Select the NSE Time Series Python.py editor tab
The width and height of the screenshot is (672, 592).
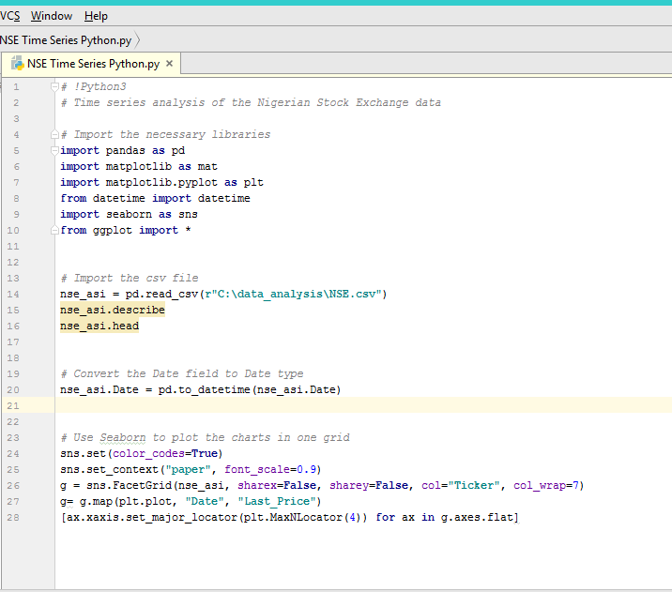click(x=93, y=64)
